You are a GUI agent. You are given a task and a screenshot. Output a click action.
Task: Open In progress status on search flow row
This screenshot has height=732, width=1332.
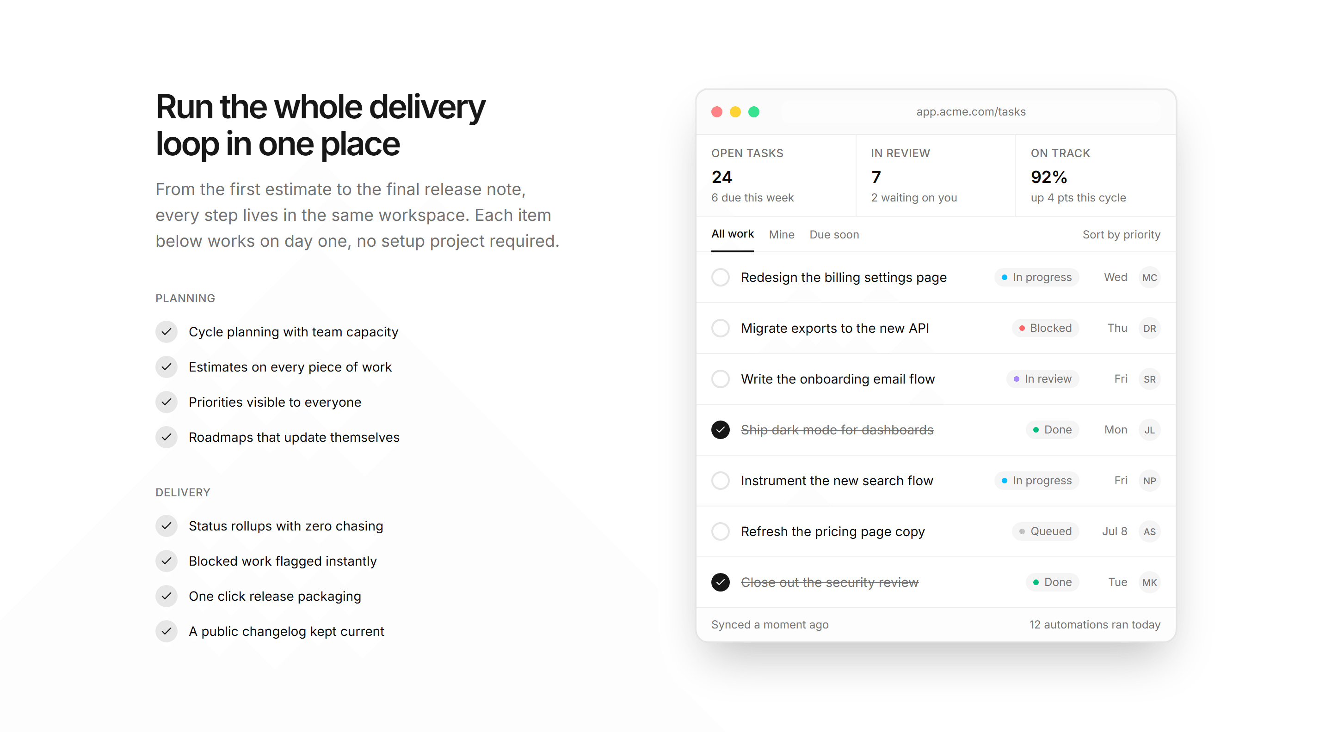[x=1036, y=481]
